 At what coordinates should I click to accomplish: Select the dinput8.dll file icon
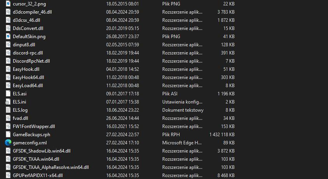[8, 44]
